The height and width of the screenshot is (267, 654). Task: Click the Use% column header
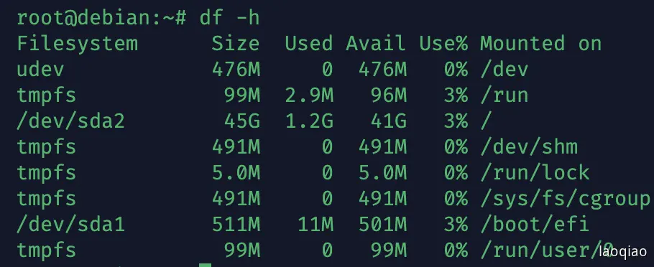[x=443, y=44]
